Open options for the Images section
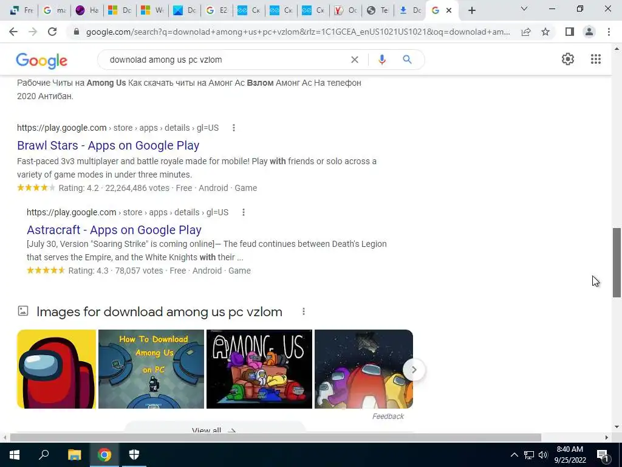The height and width of the screenshot is (467, 622). pos(304,312)
